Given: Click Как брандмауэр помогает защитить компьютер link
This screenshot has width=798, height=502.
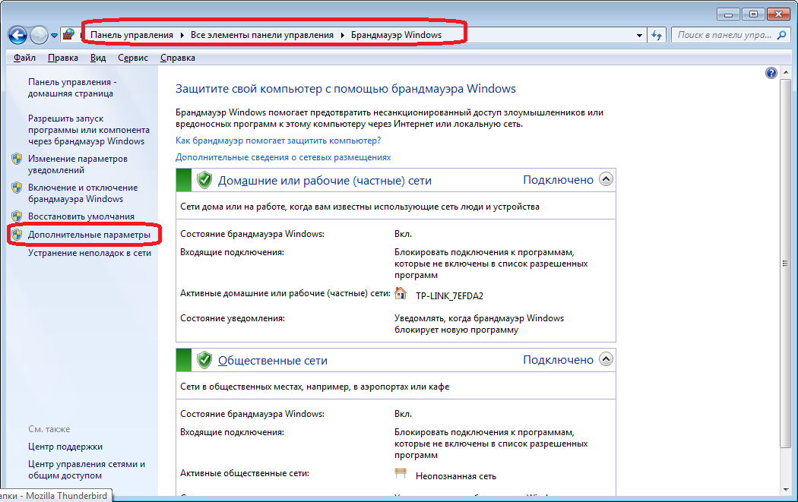Looking at the screenshot, I should pyautogui.click(x=278, y=140).
